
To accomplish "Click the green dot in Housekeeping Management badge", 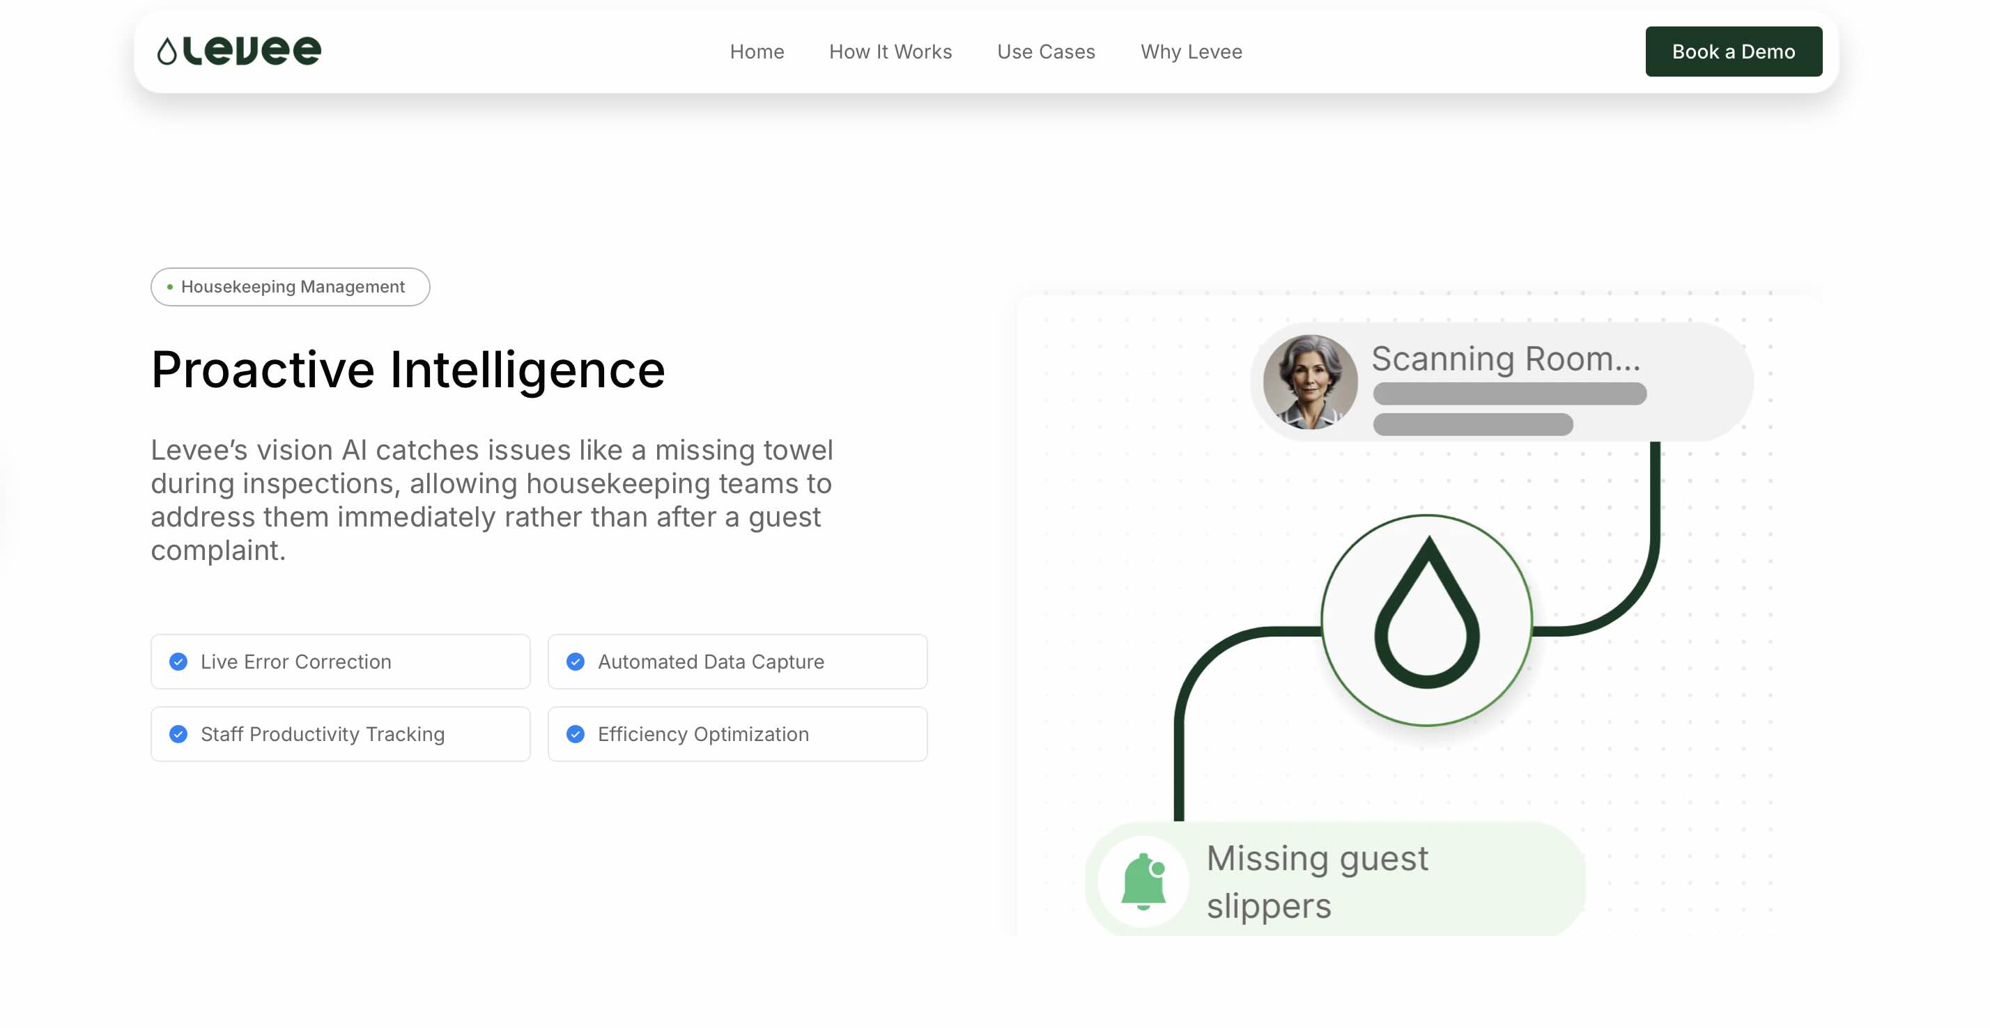I will (170, 288).
